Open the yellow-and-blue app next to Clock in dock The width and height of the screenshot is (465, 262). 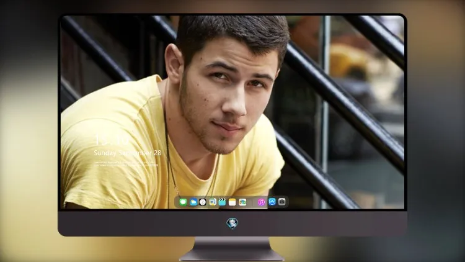(213, 202)
